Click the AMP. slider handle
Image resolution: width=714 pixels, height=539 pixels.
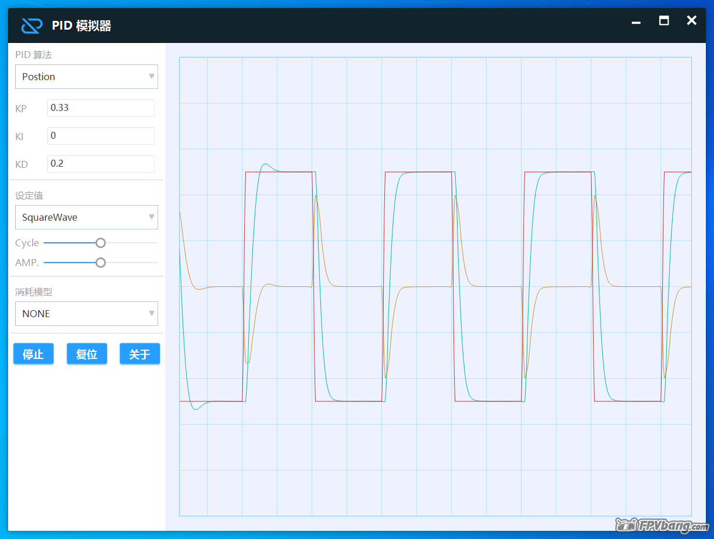[101, 263]
